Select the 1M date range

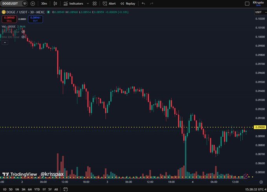click(17, 189)
